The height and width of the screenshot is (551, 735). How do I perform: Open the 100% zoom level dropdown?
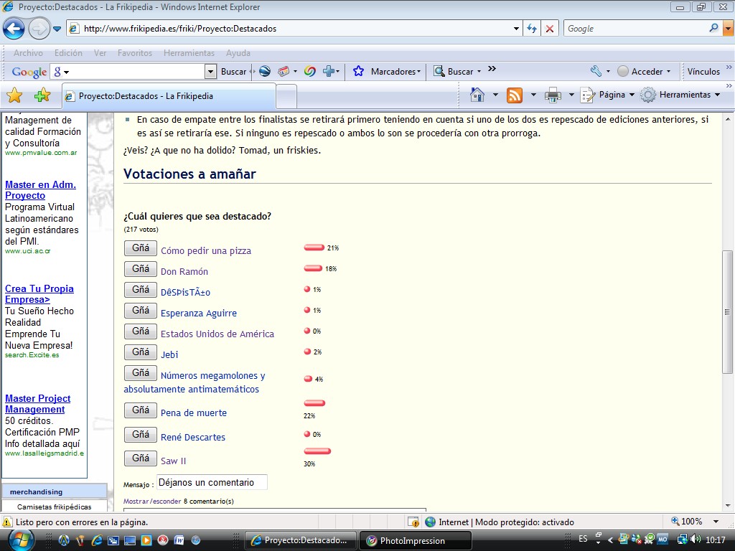(x=715, y=522)
